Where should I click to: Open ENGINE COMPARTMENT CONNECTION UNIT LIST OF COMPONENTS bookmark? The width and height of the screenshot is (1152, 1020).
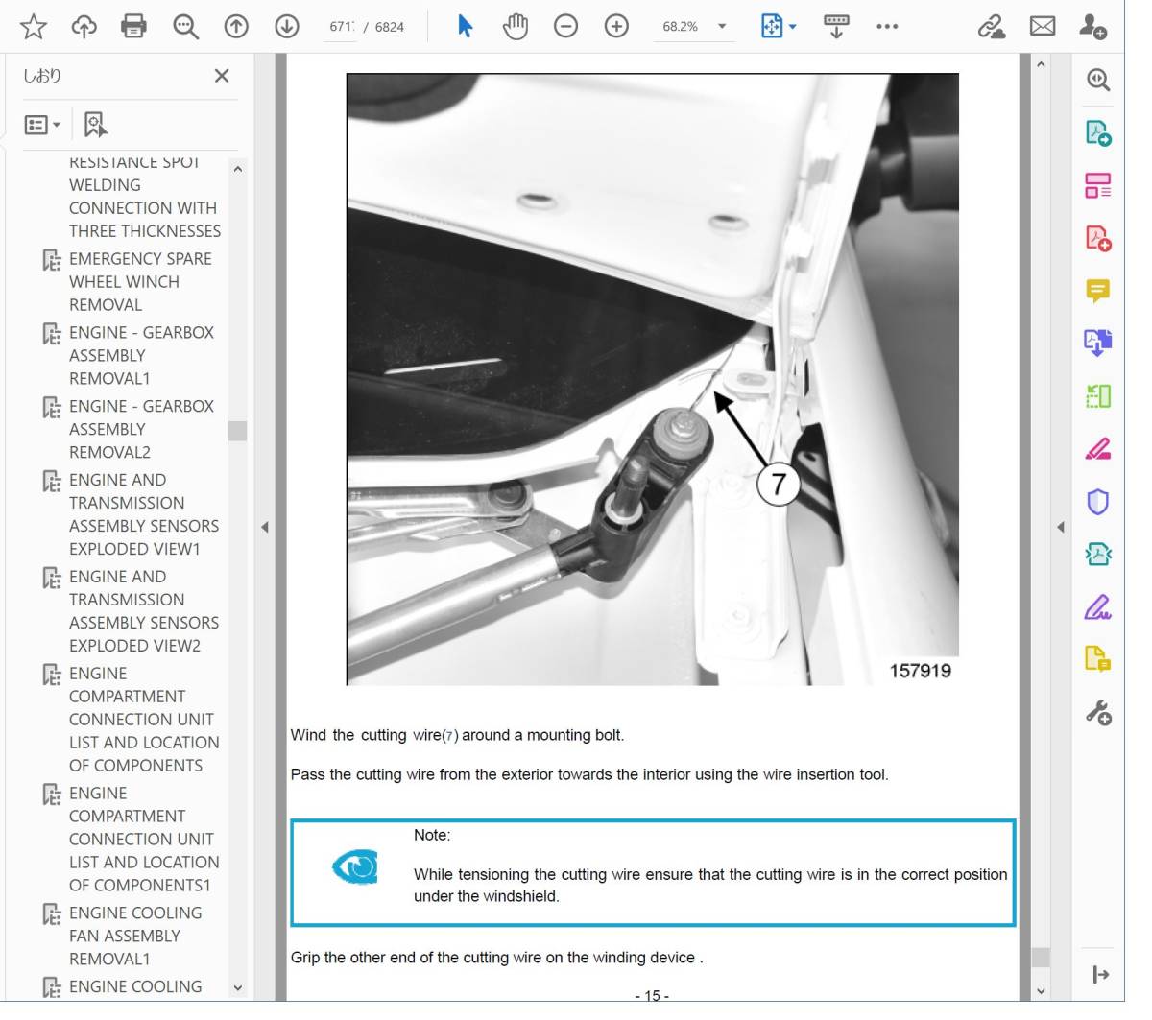[x=144, y=720]
